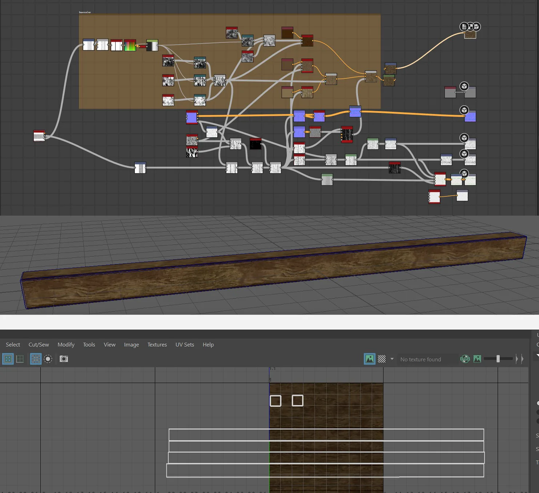Viewport: 539px width, 493px height.
Task: Click second dimmed shell display icon in UV toolbar
Action: coord(20,359)
